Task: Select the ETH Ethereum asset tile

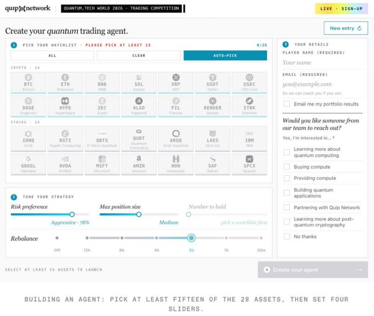Action: [x=65, y=82]
